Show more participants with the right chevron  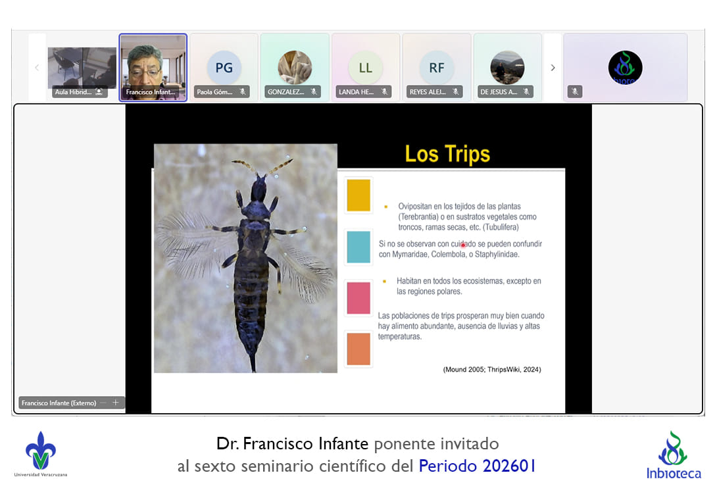(553, 68)
